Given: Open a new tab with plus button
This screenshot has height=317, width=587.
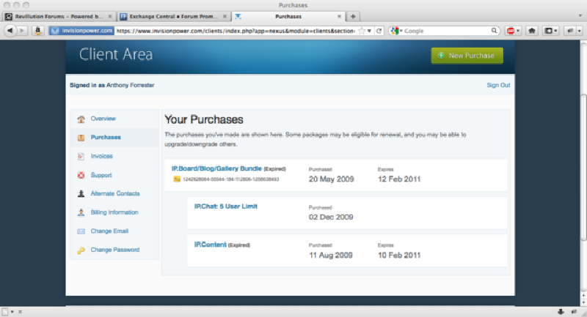Looking at the screenshot, I should click(353, 16).
